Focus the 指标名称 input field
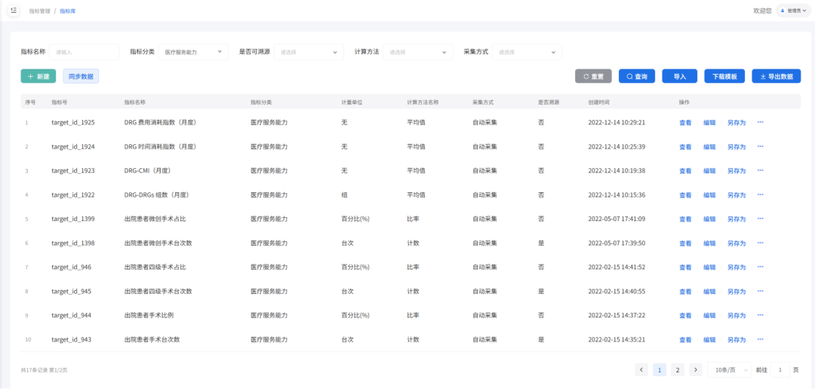 [85, 52]
